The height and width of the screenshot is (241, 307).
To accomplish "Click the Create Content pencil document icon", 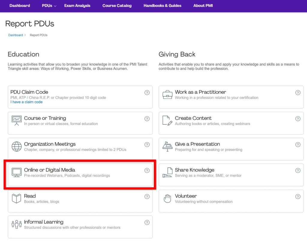I will (x=167, y=120).
